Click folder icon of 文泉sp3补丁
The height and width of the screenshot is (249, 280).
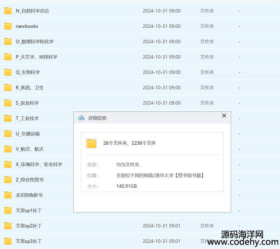8,241
